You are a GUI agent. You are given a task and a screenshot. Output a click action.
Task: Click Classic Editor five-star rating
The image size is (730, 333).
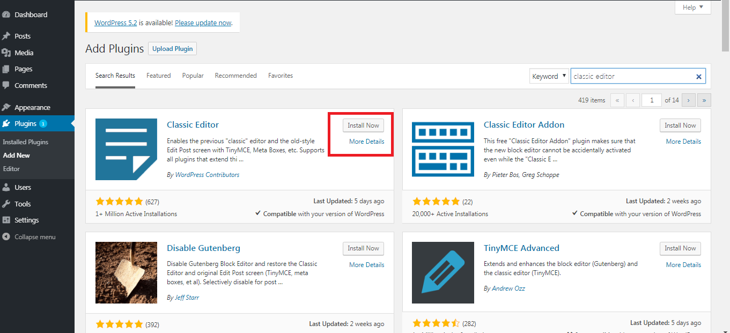coord(120,202)
